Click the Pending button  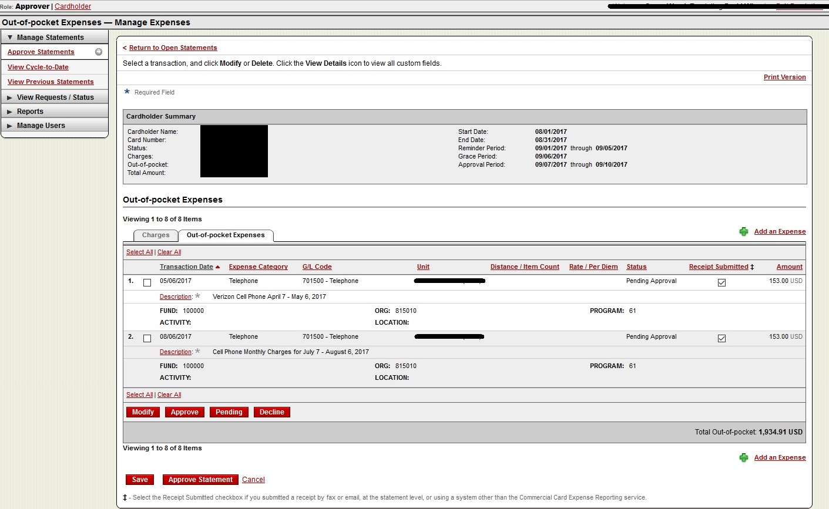(x=229, y=412)
